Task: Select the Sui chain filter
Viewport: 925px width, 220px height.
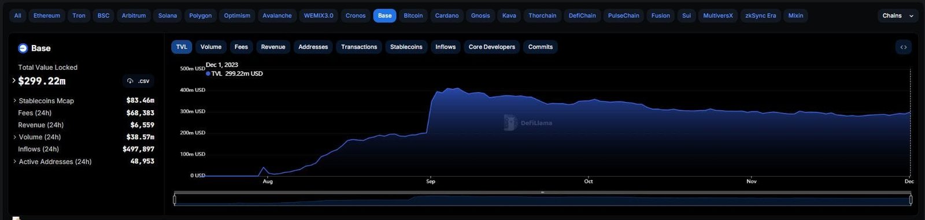Action: click(686, 16)
